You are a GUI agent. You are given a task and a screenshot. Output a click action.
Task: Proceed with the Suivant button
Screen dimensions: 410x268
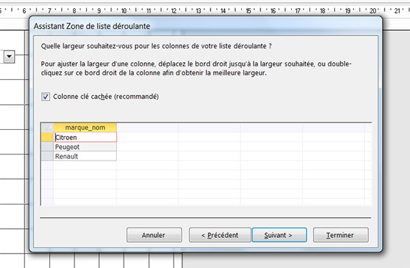279,235
